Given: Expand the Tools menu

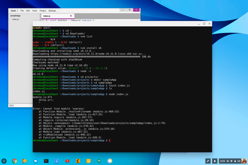Looking at the screenshot, I should (x=35, y=11).
